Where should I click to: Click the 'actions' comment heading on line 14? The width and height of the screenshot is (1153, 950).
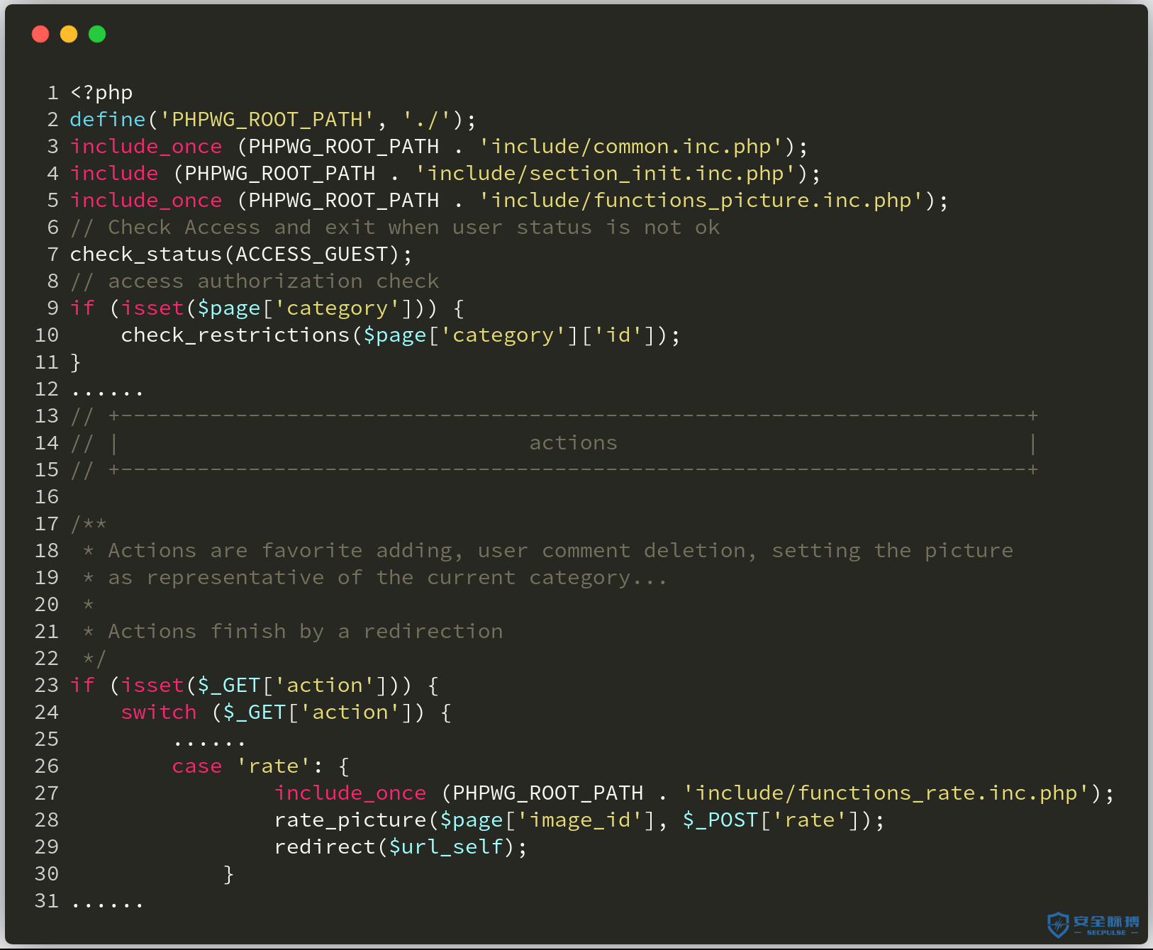574,442
